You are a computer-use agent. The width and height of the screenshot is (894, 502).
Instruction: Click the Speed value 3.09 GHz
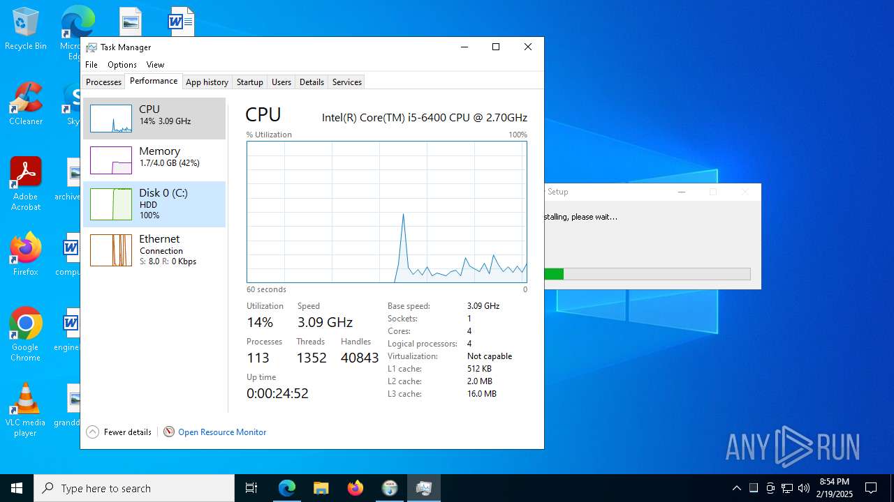tap(325, 322)
